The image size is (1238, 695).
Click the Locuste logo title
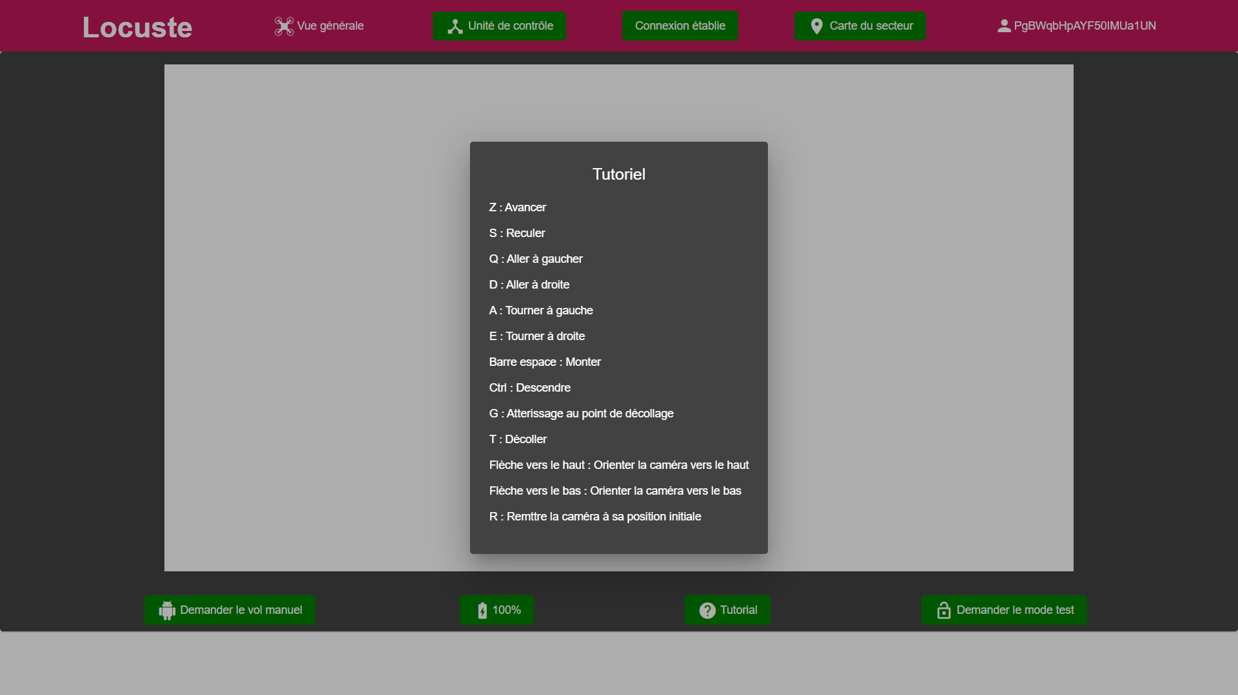(137, 27)
